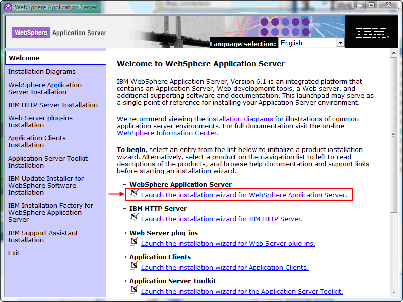This screenshot has height=302, width=403.
Task: Select the Welcome navigation item
Action: (55, 58)
